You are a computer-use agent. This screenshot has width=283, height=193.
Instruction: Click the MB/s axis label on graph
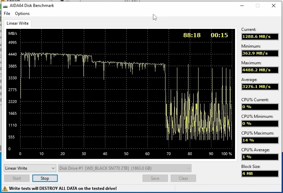click(x=13, y=34)
